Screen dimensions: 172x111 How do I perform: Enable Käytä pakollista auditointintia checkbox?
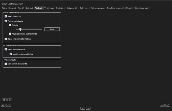(10, 34)
